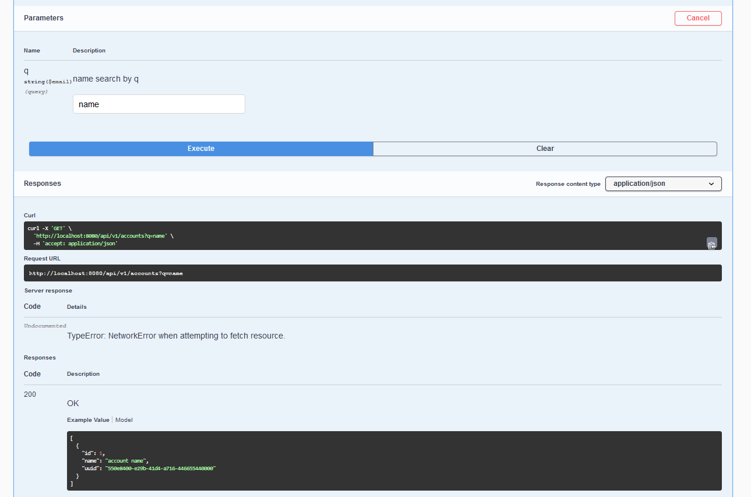Click the 'name search by q' description
The image size is (751, 497).
[105, 79]
